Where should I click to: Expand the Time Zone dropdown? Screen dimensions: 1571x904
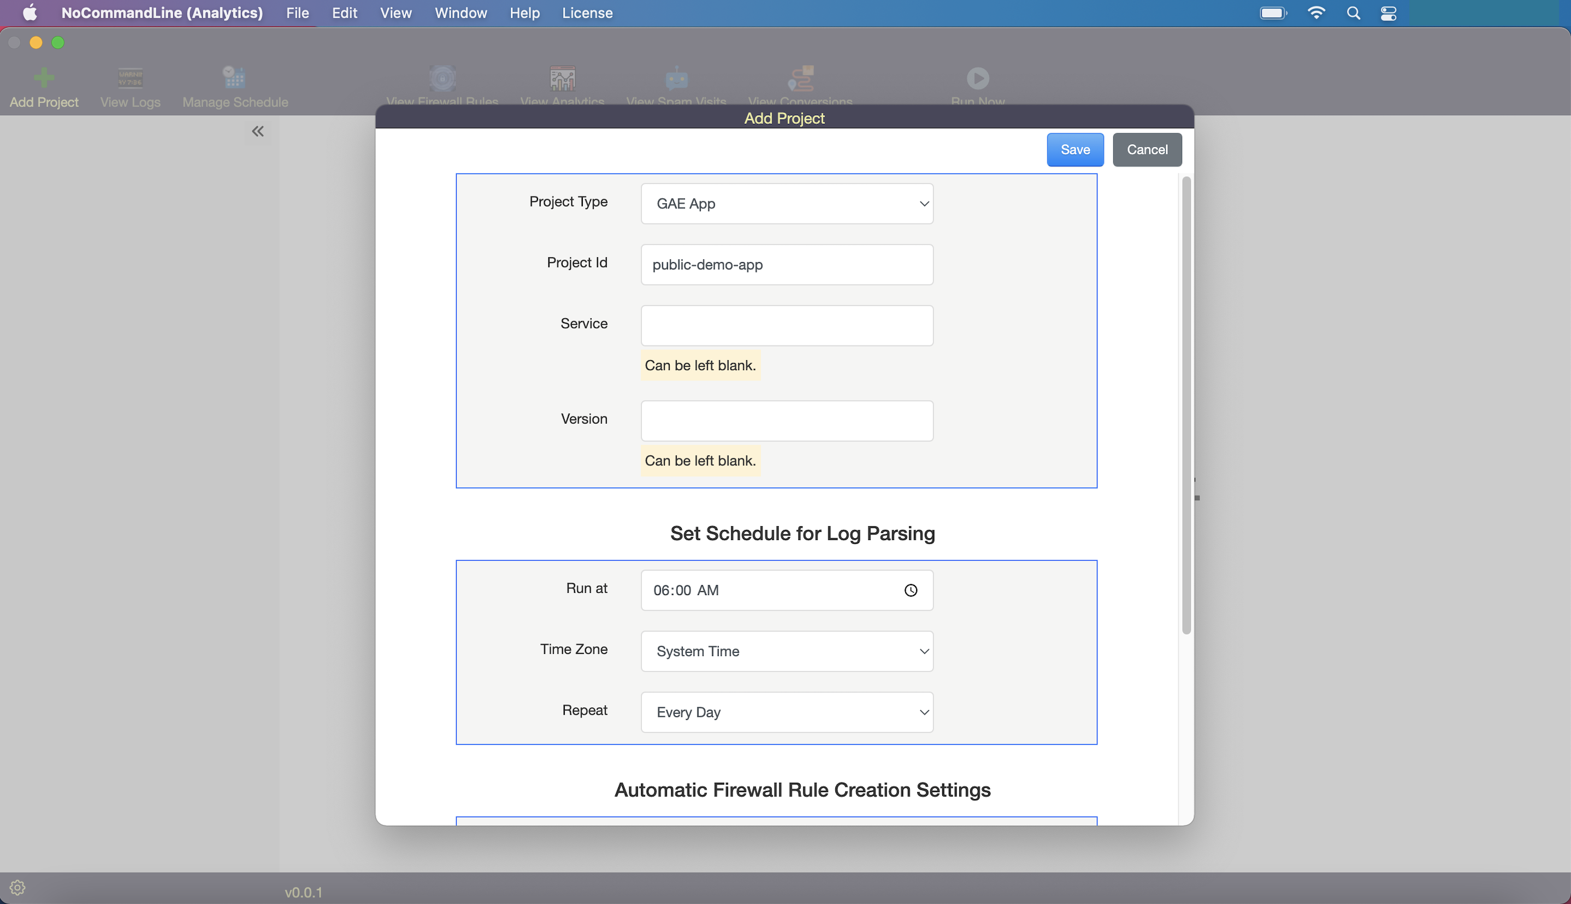pos(787,651)
